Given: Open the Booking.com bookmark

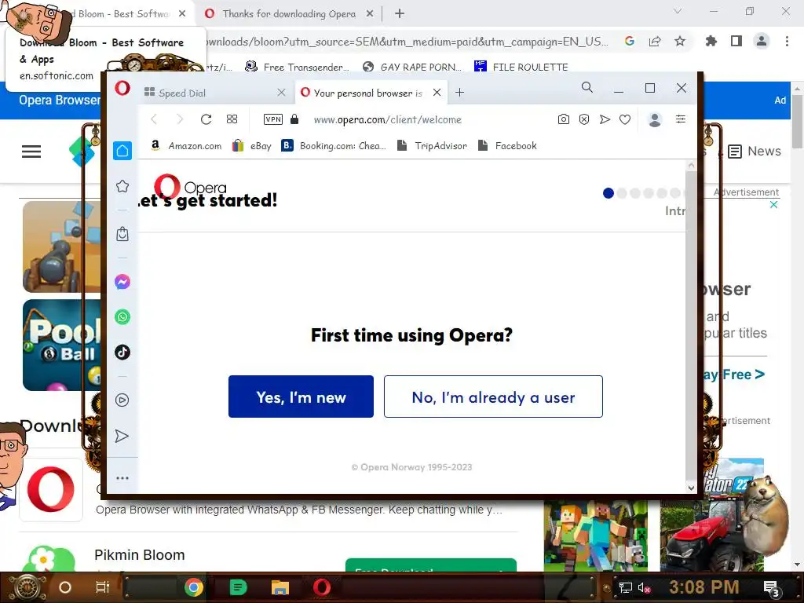Looking at the screenshot, I should pos(334,145).
